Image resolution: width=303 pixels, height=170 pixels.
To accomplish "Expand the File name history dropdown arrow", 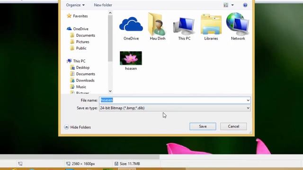I will click(248, 100).
